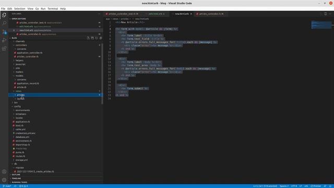
Task: Open article.rb in models folder
Action: click(21, 87)
